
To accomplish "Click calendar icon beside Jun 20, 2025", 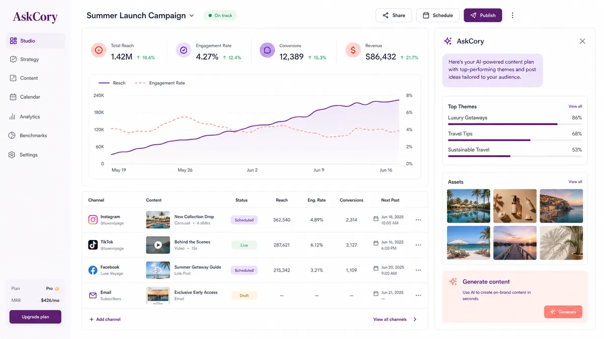I will point(376,269).
